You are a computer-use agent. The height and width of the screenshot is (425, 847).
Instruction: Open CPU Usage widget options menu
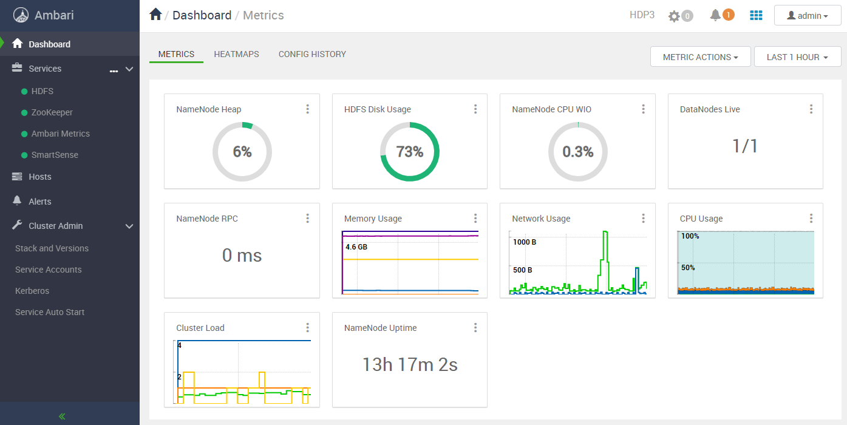[x=811, y=219]
